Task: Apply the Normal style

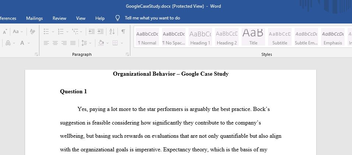Action: [147, 37]
